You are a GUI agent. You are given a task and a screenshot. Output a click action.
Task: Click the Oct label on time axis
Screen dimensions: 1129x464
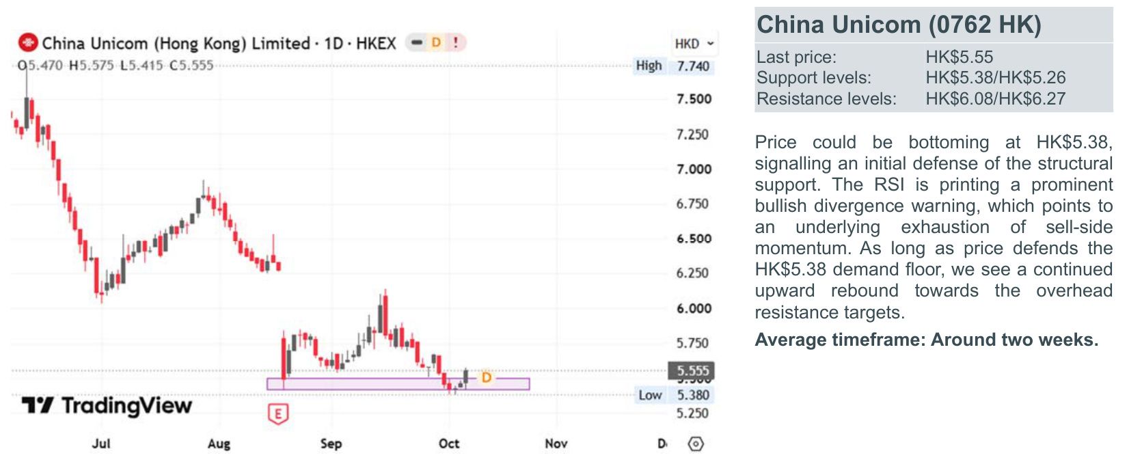449,443
